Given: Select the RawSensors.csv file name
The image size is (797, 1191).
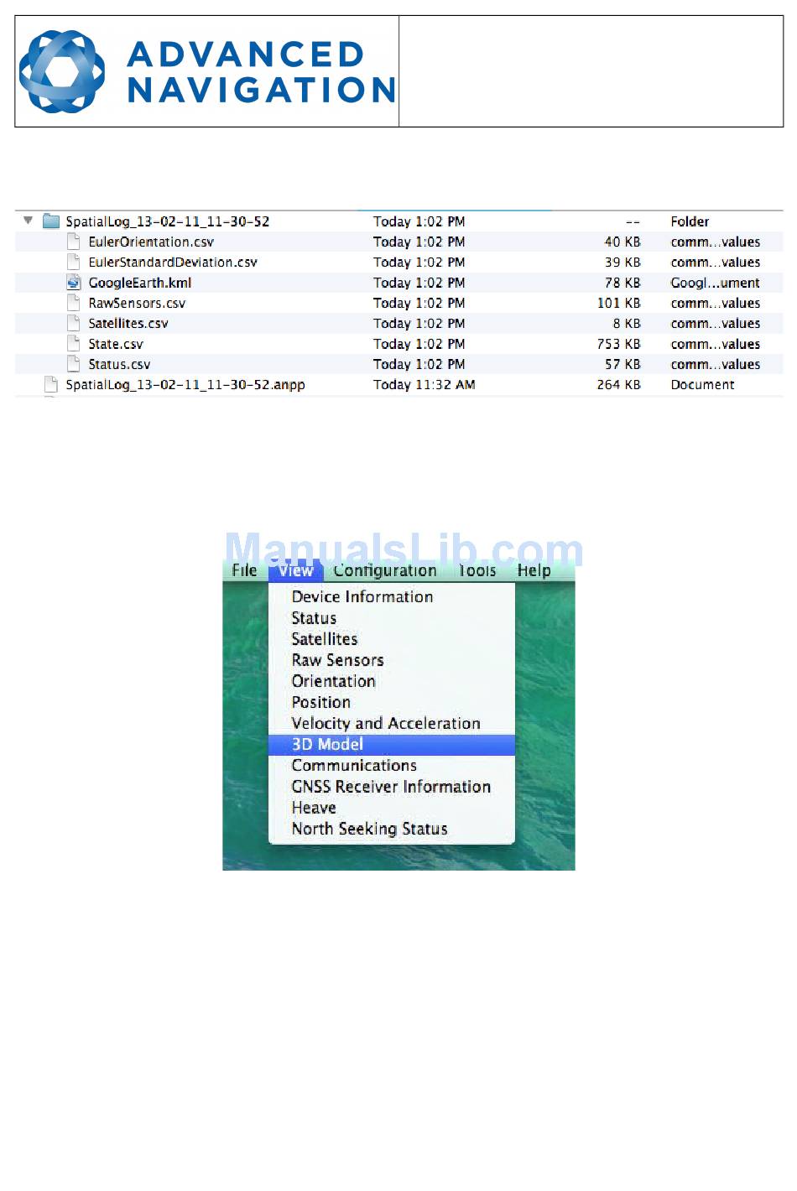Looking at the screenshot, I should point(137,303).
